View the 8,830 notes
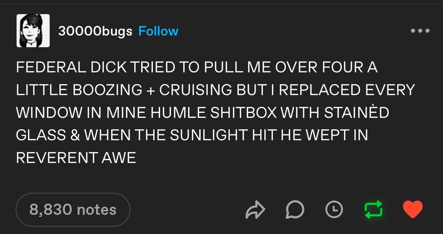This screenshot has width=443, height=234. tap(73, 210)
